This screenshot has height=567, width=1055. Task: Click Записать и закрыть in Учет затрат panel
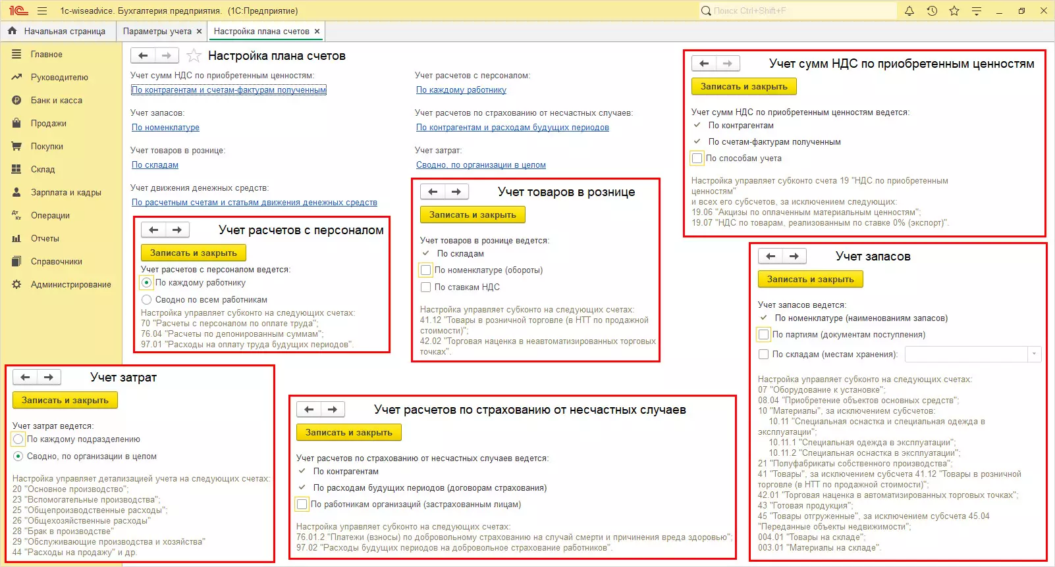pos(65,400)
